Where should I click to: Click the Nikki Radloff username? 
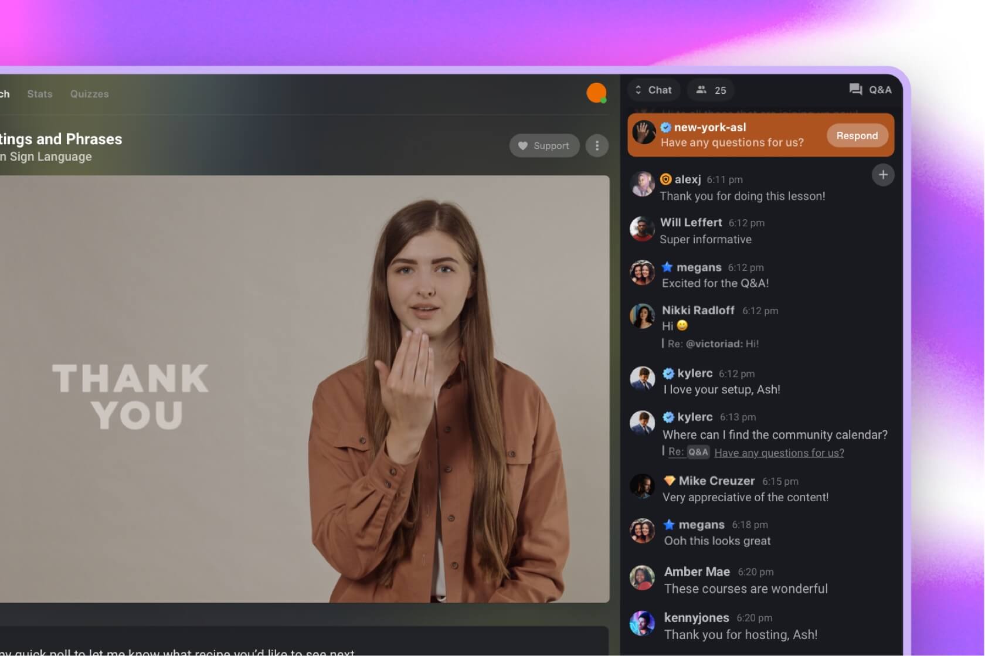tap(698, 310)
